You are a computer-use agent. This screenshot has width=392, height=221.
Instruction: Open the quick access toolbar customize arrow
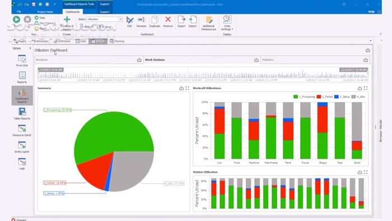click(x=54, y=4)
